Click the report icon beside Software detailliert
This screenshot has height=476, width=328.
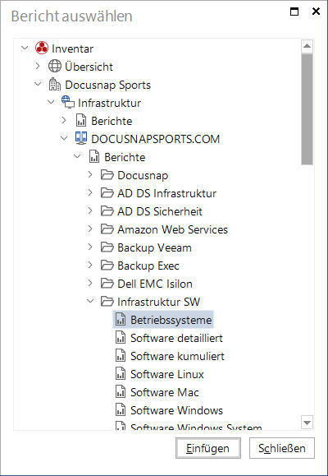[x=121, y=338]
